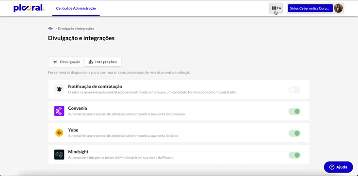Open the Sirius Cybernetics Corp company selector

click(310, 8)
